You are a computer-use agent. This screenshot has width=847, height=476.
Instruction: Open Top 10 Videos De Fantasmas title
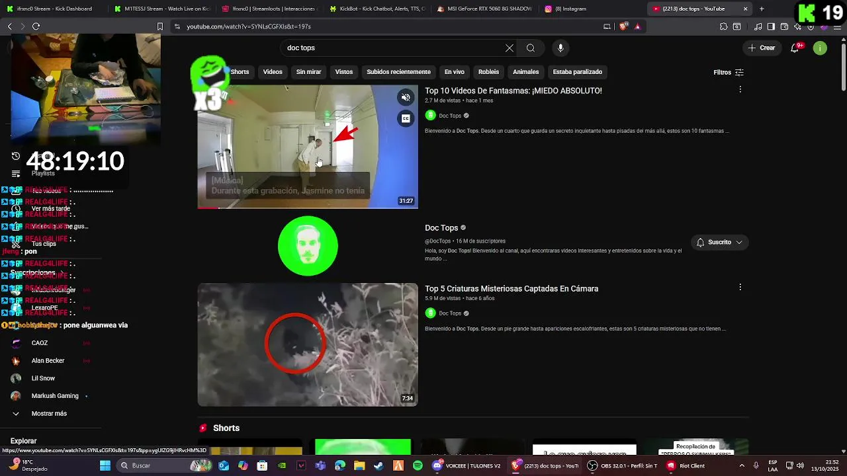pyautogui.click(x=513, y=91)
